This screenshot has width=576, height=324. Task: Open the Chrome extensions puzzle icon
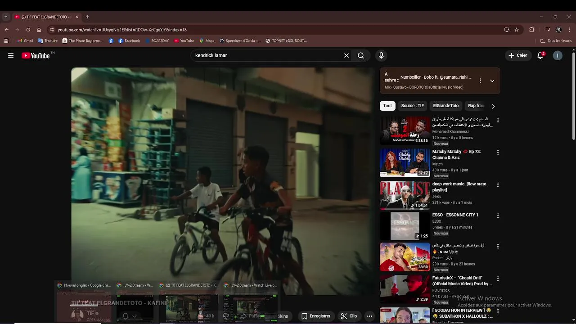[532, 30]
